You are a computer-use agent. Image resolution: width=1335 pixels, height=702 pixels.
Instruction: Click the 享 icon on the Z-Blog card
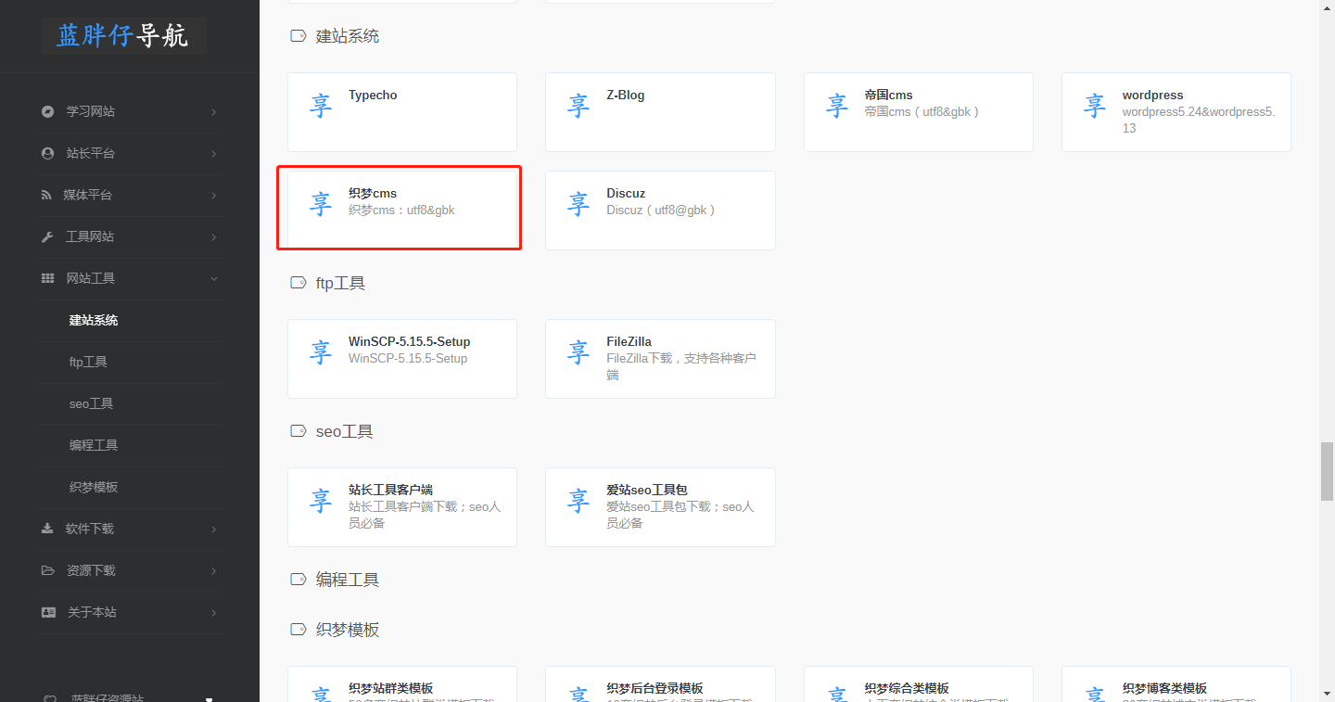(x=578, y=106)
